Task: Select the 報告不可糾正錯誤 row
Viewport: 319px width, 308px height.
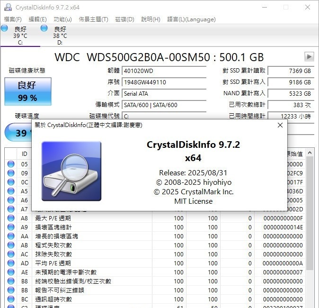Action: pos(155,290)
